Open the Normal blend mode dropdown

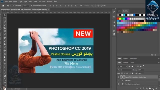(125, 70)
